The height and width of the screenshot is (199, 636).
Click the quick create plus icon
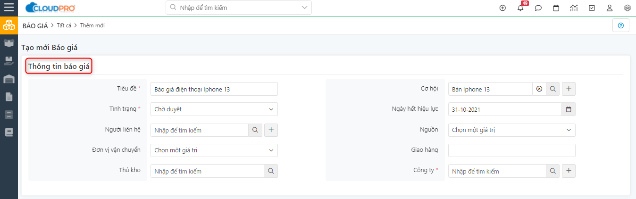(x=502, y=8)
